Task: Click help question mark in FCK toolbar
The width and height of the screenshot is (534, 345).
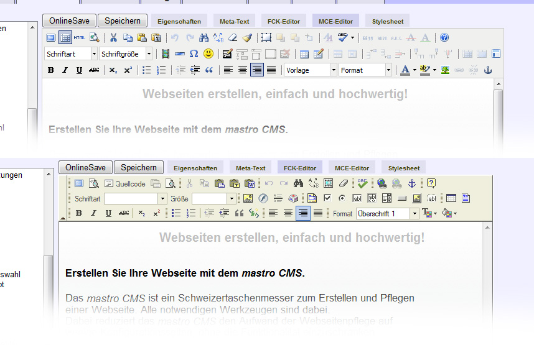Action: [431, 184]
